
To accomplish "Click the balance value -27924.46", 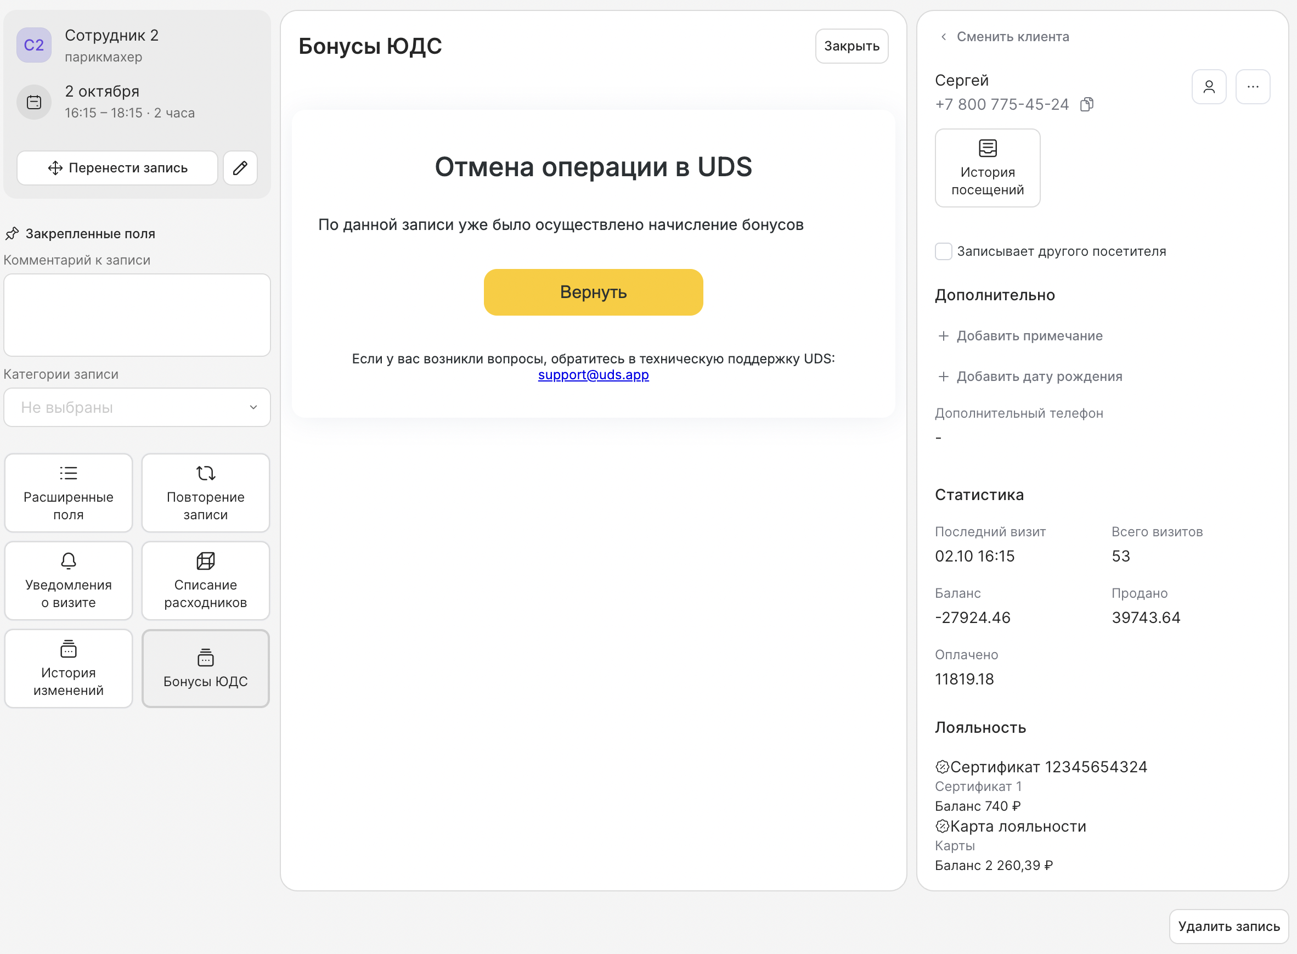I will coord(973,618).
